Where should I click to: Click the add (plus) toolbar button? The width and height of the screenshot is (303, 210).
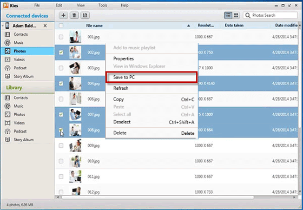tap(63, 15)
